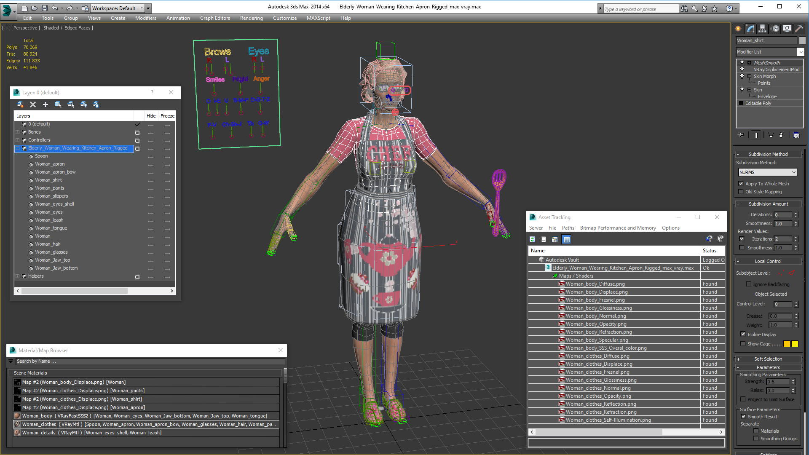
Task: Toggle the Skin Morph modifier lightbulb
Action: (742, 76)
